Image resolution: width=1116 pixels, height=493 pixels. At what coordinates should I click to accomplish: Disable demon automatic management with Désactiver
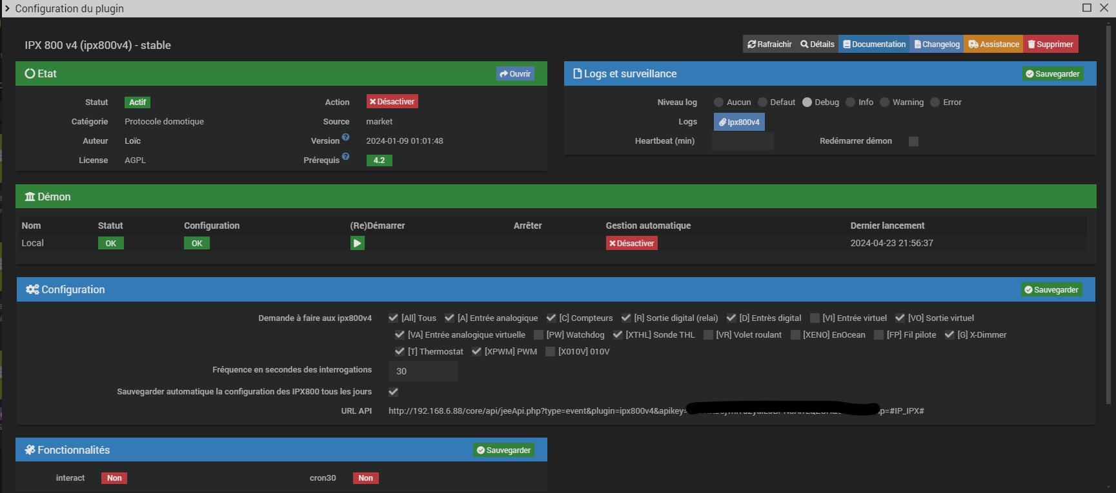[631, 243]
